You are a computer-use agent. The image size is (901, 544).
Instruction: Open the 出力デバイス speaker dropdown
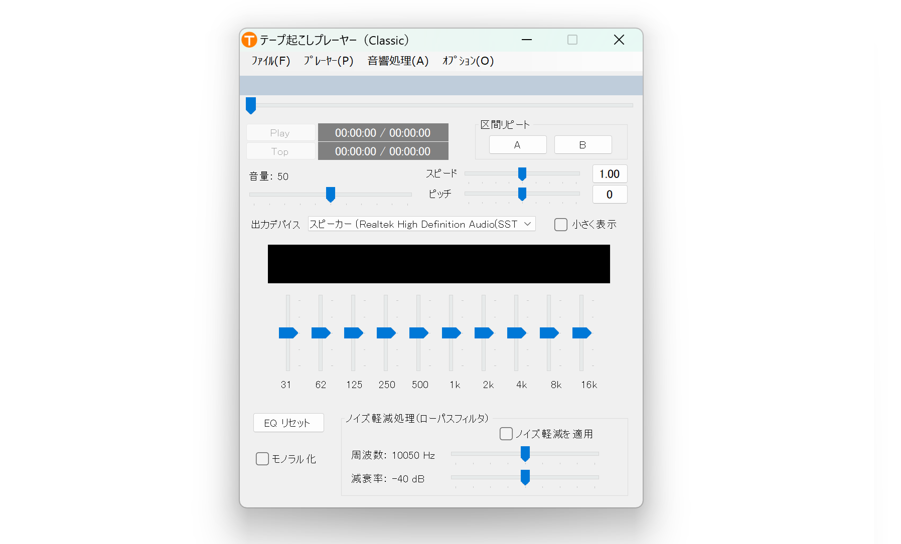(421, 224)
